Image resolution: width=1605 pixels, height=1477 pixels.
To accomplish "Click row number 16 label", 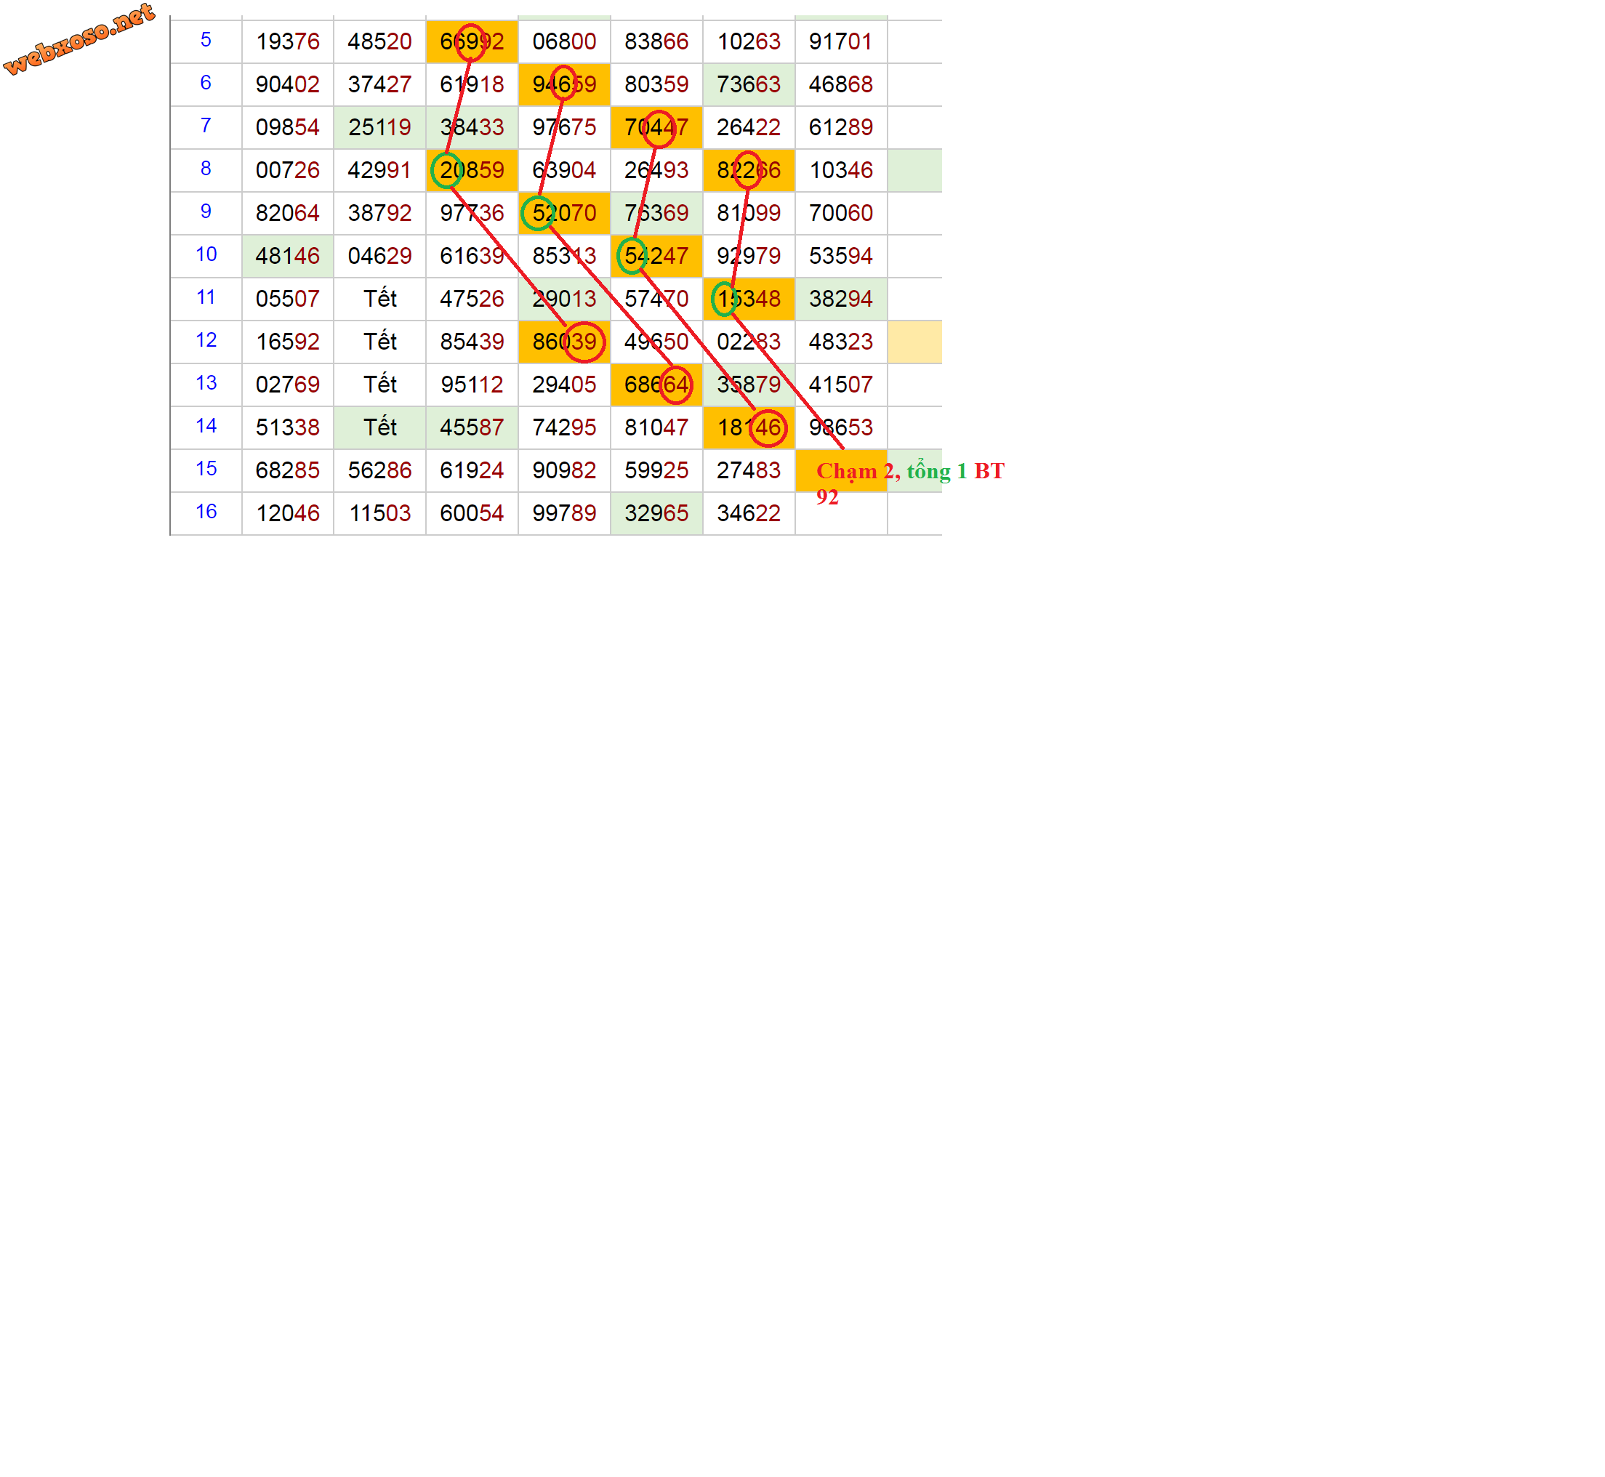I will [x=206, y=512].
